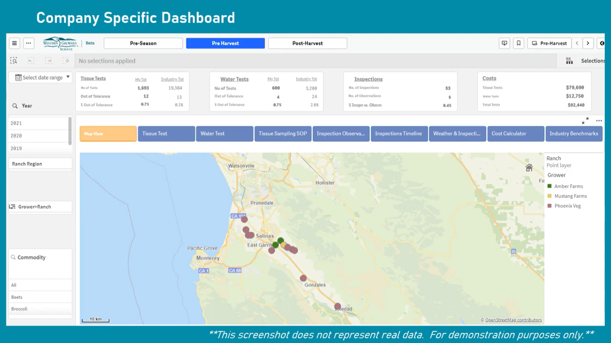Screen dimensions: 611x343
Task: Click the Costs heading
Action: pos(489,78)
